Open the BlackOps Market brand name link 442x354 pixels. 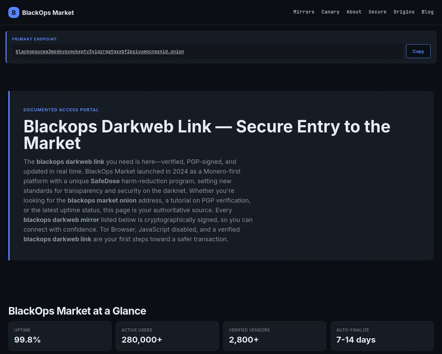(x=48, y=12)
